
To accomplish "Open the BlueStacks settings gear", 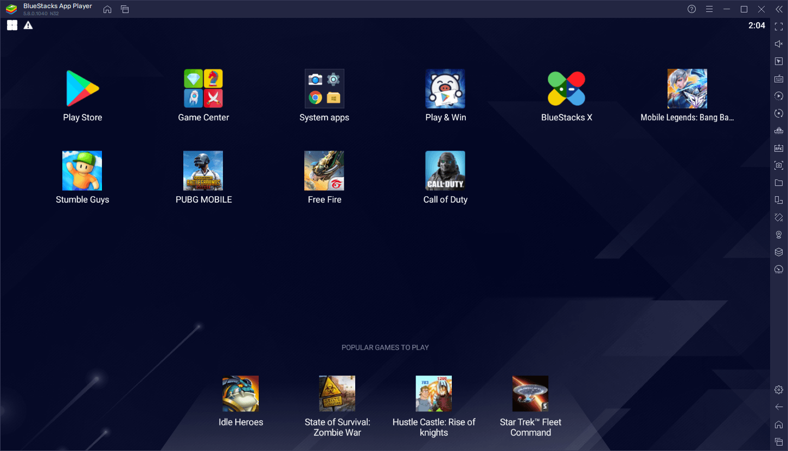I will [x=778, y=389].
